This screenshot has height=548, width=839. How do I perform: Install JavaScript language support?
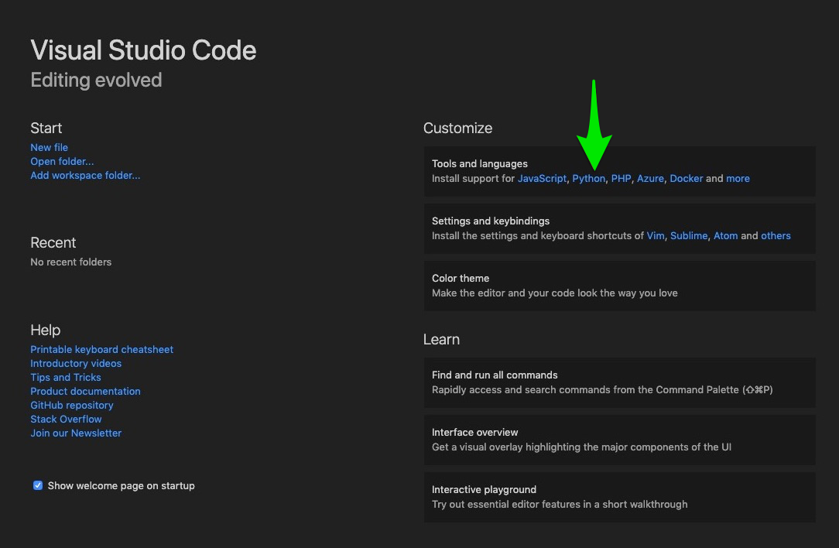542,178
